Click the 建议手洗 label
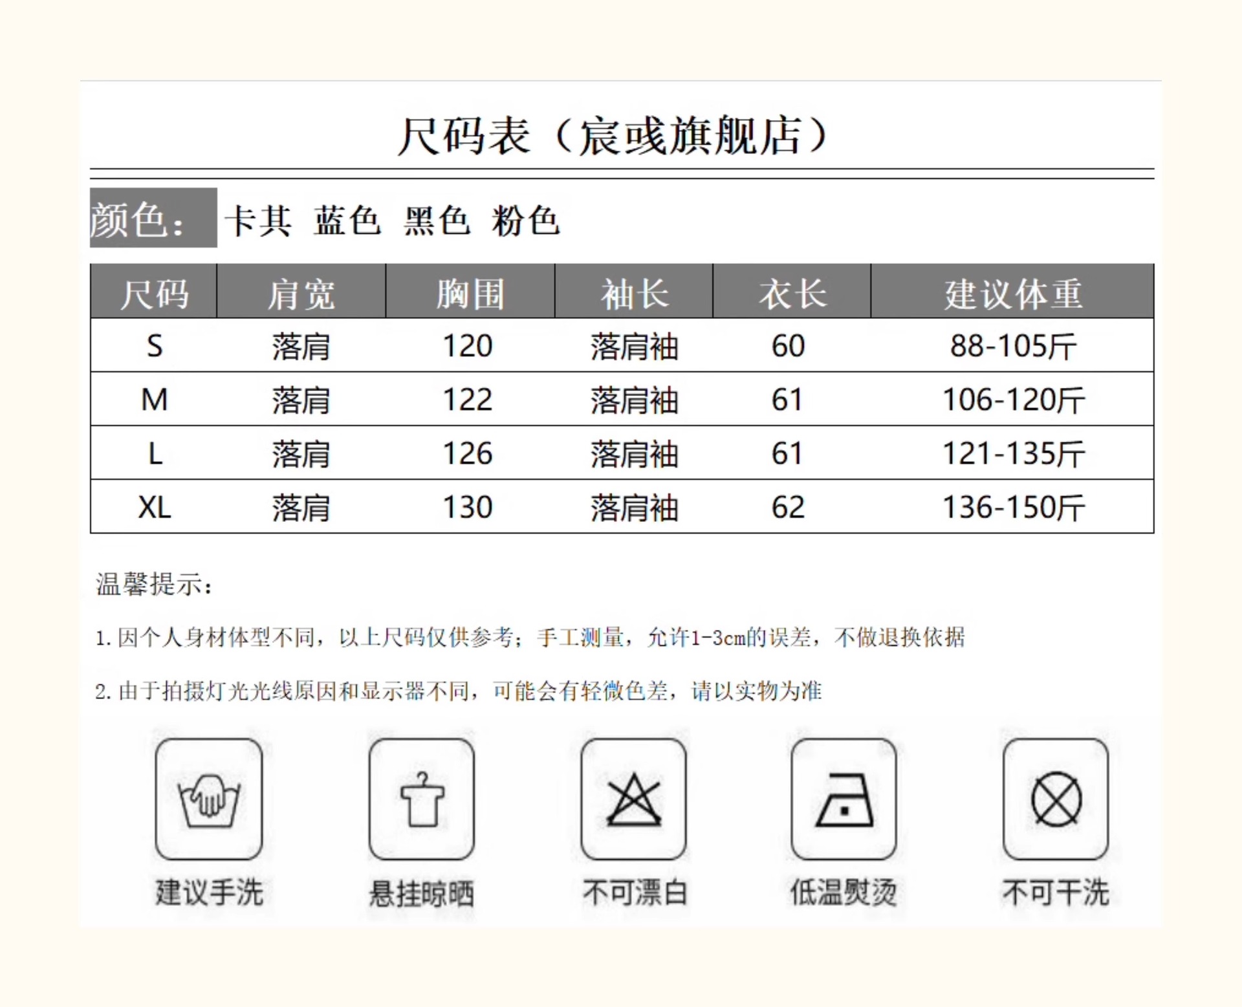The image size is (1242, 1007). tap(208, 893)
